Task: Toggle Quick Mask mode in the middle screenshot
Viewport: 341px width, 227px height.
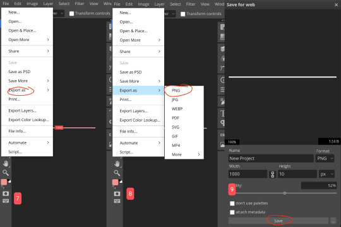Action: tap(117, 194)
